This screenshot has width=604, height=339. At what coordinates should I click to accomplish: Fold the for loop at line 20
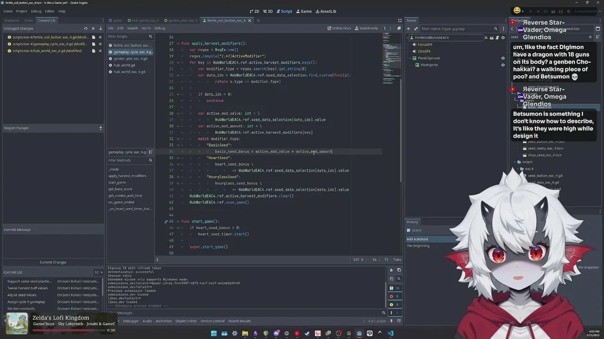click(178, 63)
